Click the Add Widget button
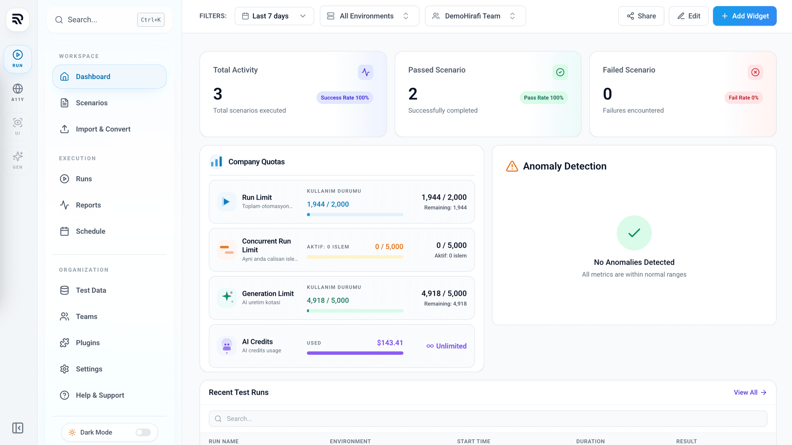The width and height of the screenshot is (792, 445). tap(745, 16)
